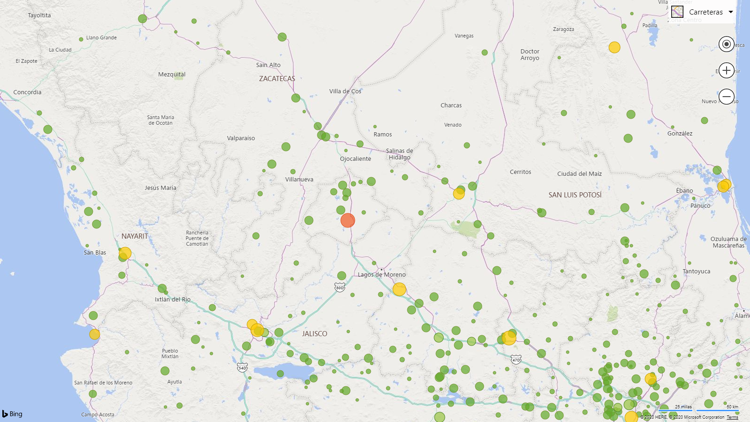The image size is (750, 422).
Task: Click the Llano Grande label
Action: pos(102,38)
